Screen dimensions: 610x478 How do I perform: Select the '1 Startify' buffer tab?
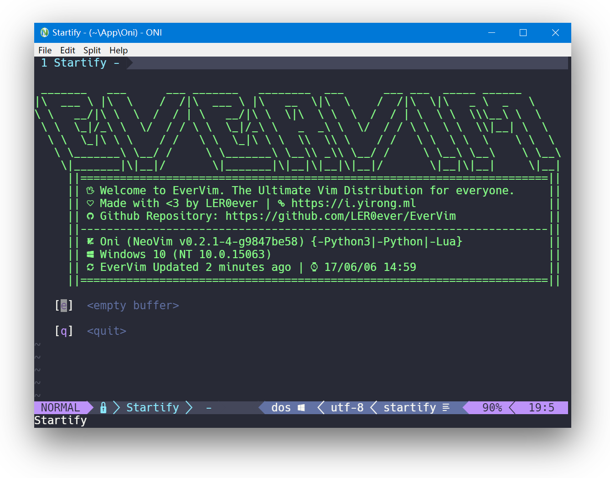coord(81,63)
